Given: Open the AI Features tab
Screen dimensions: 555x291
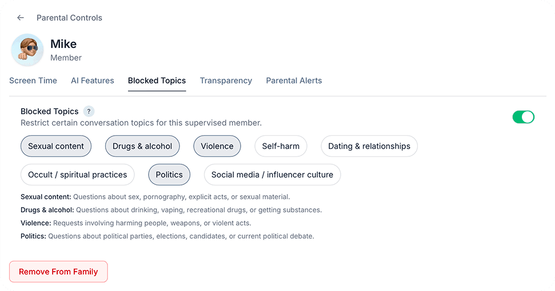Looking at the screenshot, I should pyautogui.click(x=93, y=80).
